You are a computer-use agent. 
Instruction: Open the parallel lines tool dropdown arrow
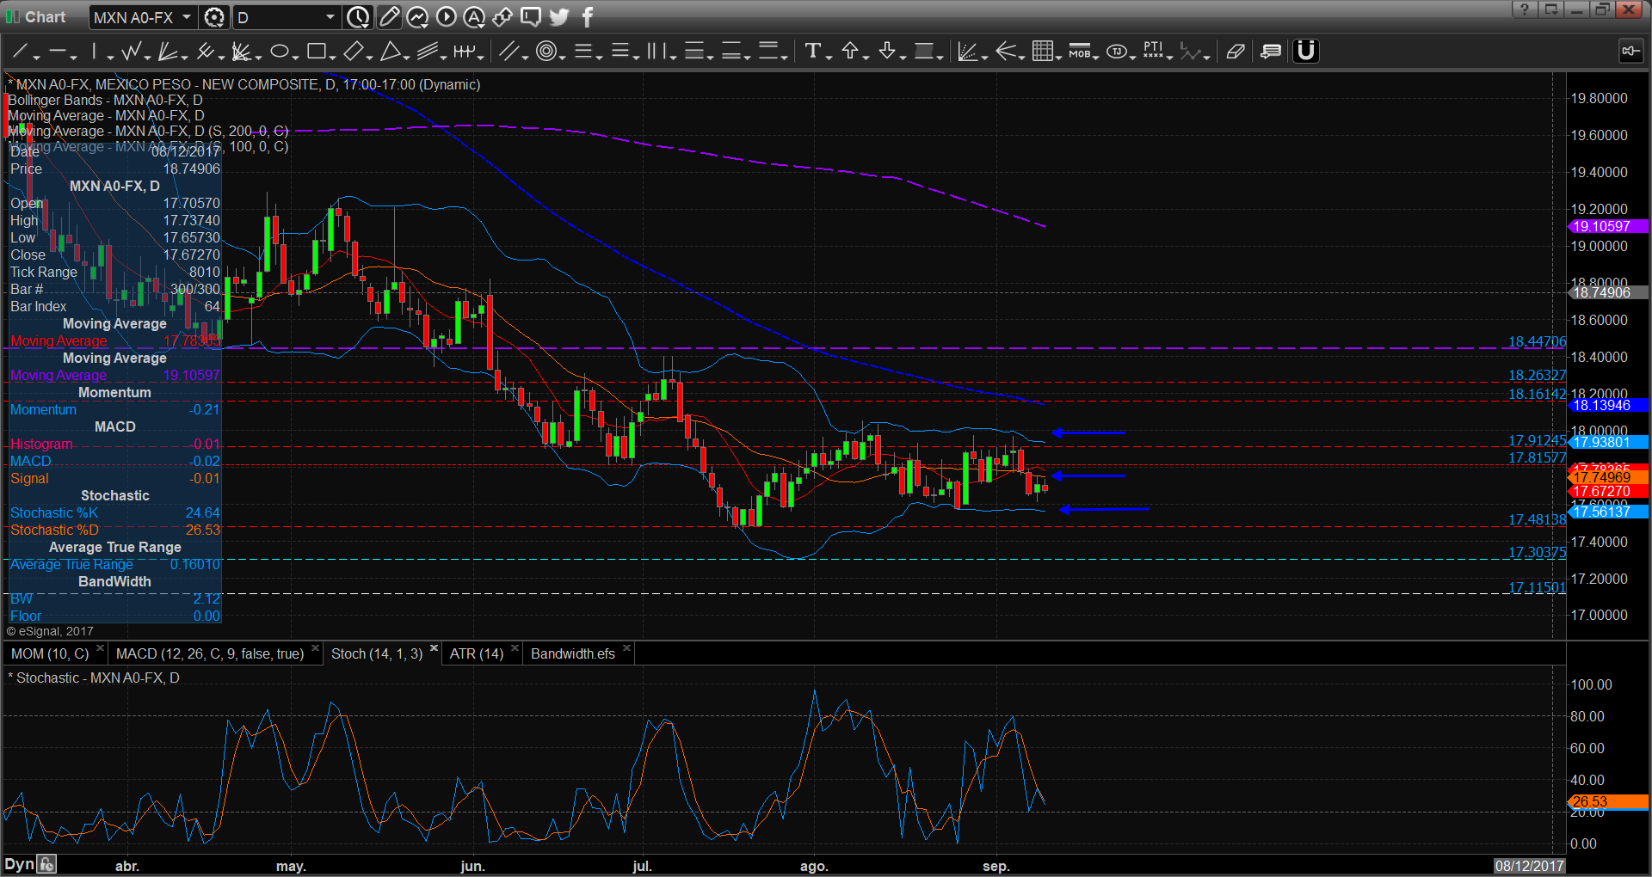[x=526, y=57]
